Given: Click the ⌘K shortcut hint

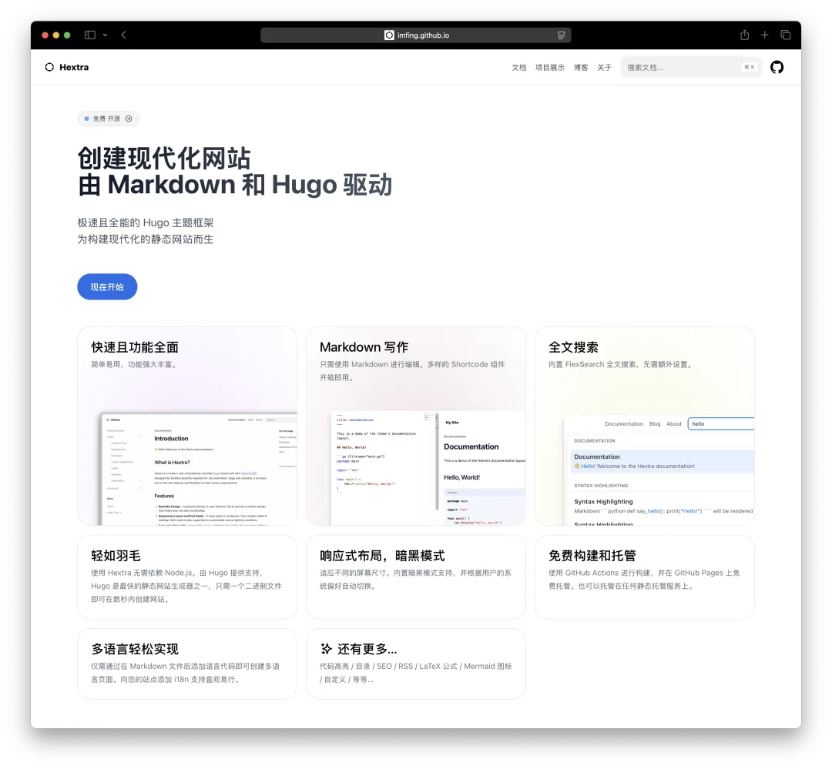Looking at the screenshot, I should click(x=750, y=67).
